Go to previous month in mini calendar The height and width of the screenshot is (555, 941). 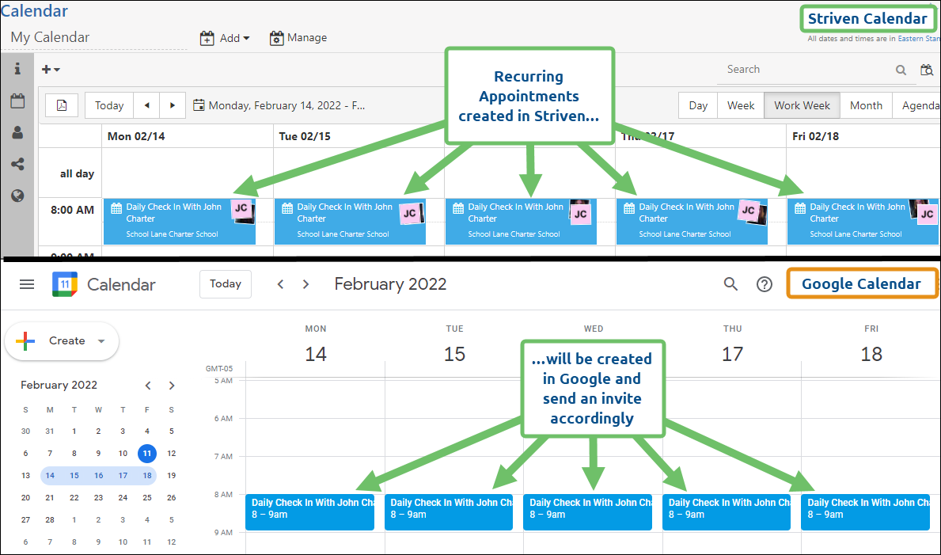(148, 386)
